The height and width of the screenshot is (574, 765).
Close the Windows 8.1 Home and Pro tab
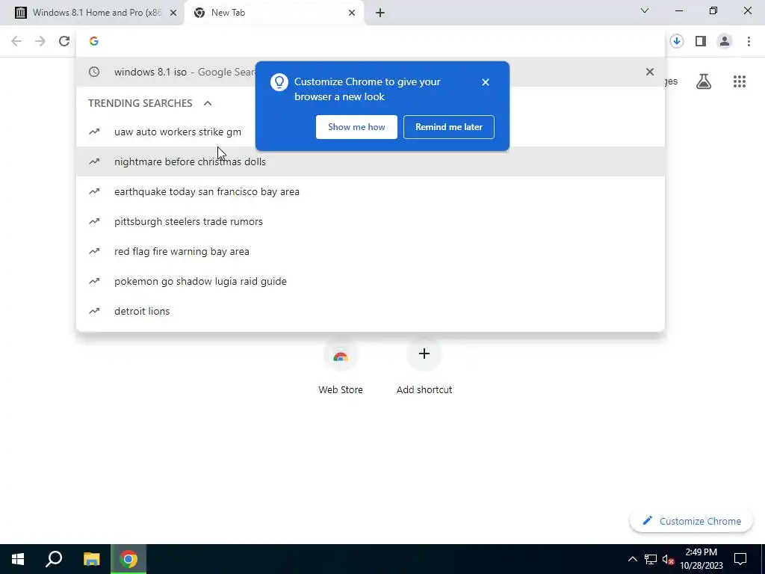coord(173,13)
